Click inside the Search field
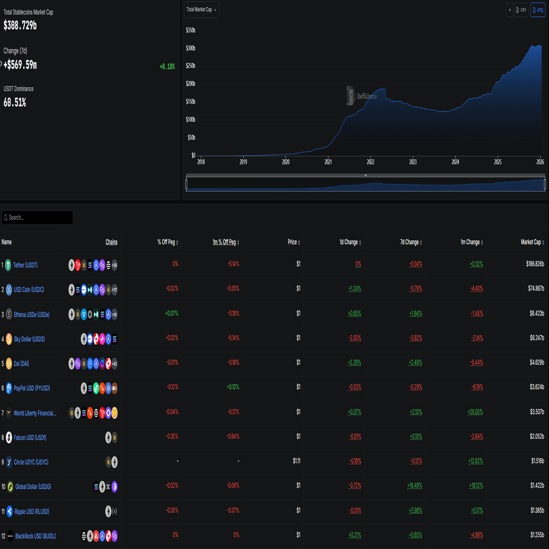Screen dimensions: 549x549 [x=37, y=218]
